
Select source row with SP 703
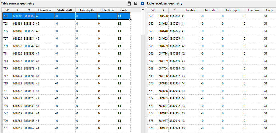point(6,24)
